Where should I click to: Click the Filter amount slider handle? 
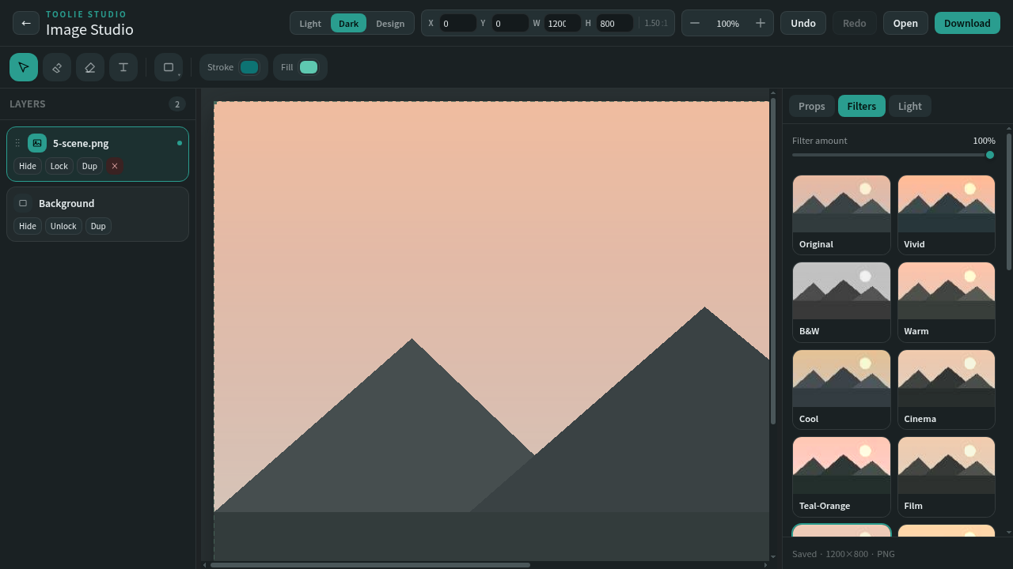pos(990,155)
